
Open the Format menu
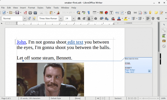pos(32,8)
